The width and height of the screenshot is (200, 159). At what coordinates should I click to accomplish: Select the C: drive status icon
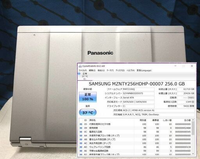coord(79,74)
